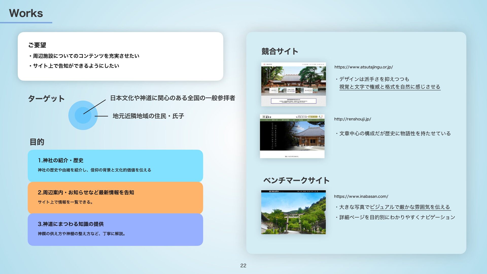The image size is (487, 274).
Task: Click the Renshouji temple website screenshot
Action: coord(292,136)
